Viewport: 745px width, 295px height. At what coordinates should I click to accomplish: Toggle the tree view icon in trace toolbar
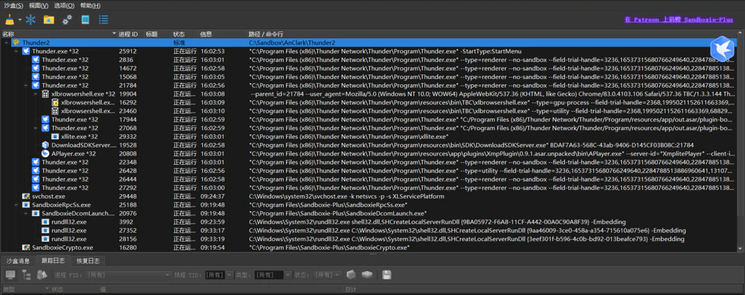[27, 275]
